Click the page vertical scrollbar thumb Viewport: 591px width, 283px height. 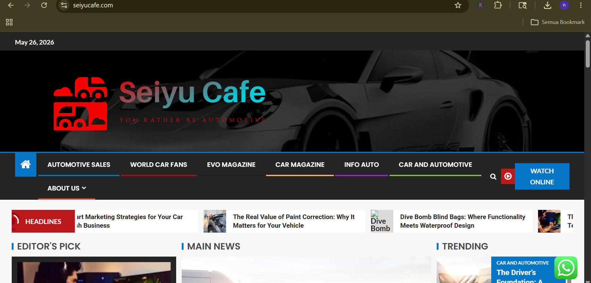[588, 54]
